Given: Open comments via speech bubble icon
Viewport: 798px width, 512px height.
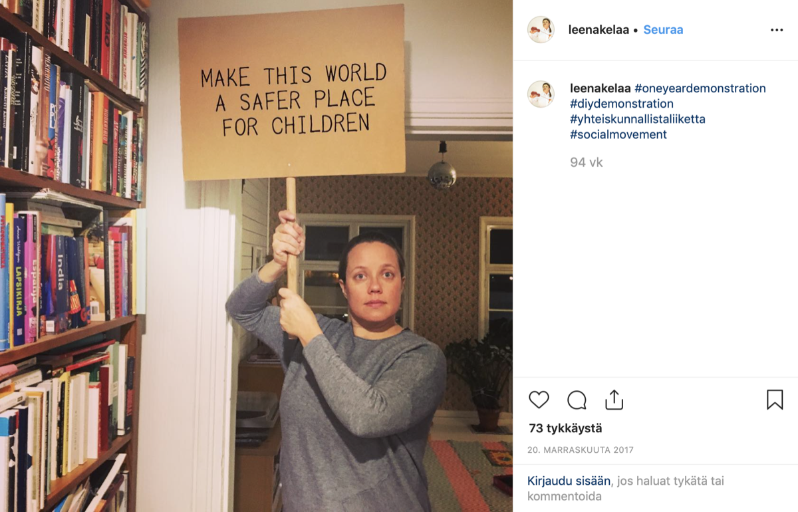Looking at the screenshot, I should click(x=577, y=400).
